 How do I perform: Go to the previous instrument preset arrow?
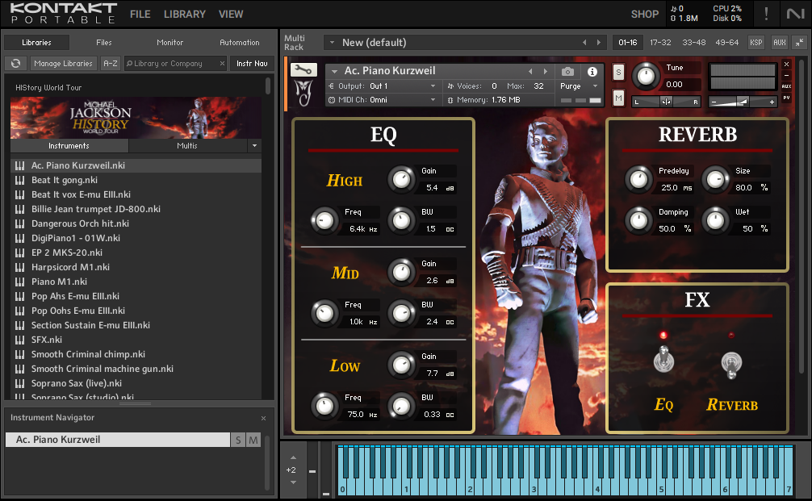click(x=530, y=71)
